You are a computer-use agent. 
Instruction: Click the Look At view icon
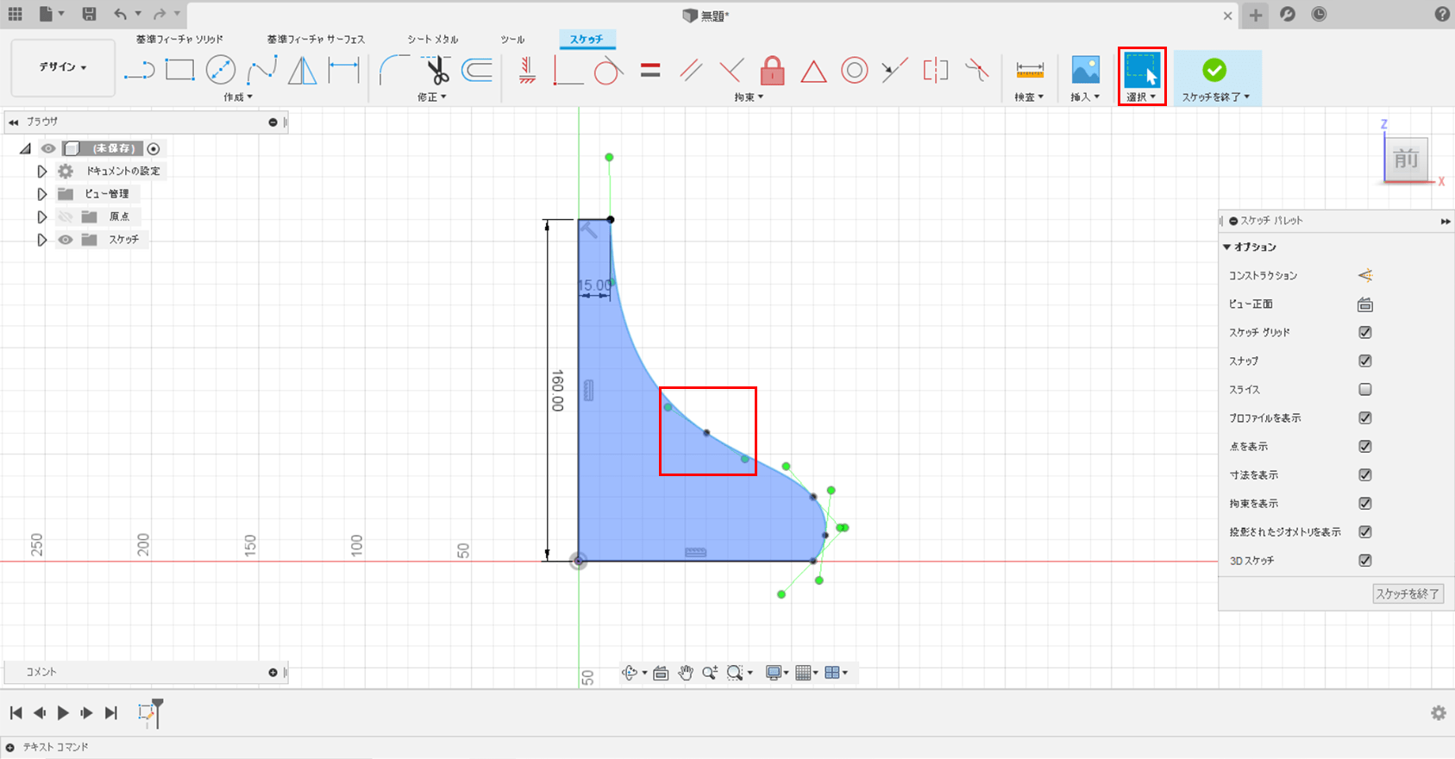pos(1365,304)
